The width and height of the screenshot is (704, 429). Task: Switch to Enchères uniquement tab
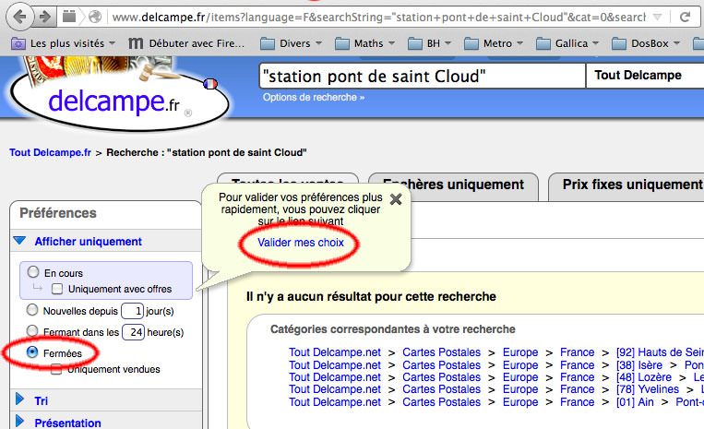click(x=453, y=185)
